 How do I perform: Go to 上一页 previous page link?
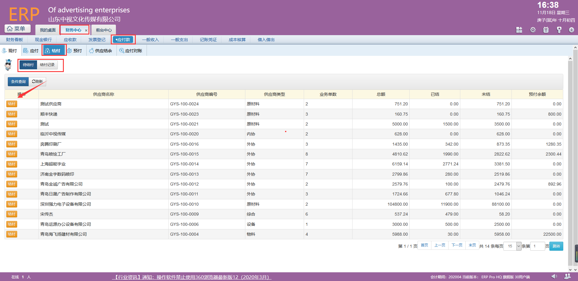pyautogui.click(x=440, y=245)
